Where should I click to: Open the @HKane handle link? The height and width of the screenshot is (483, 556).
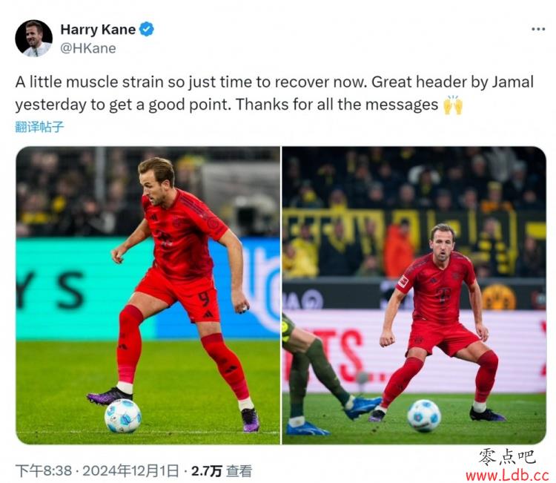click(x=88, y=48)
